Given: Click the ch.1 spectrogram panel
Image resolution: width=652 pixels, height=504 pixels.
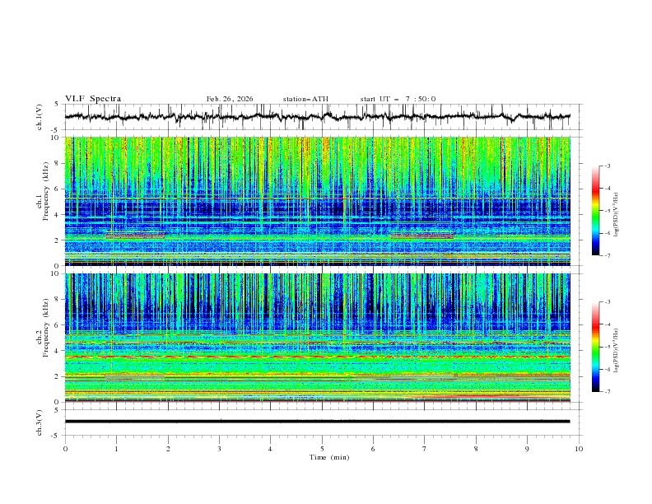Looking at the screenshot, I should click(x=317, y=201).
